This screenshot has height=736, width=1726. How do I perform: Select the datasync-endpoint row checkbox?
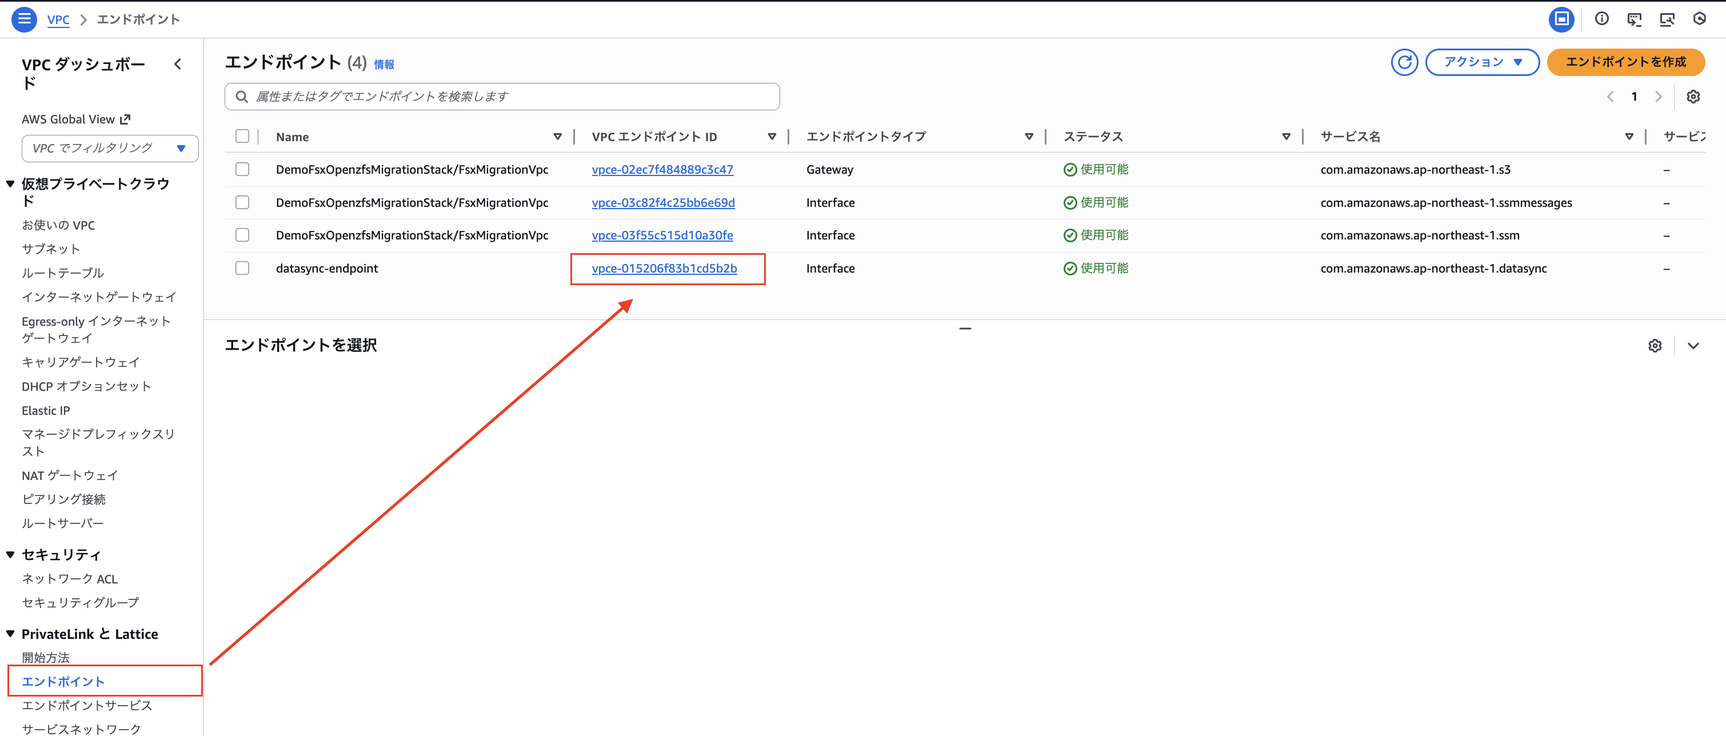click(x=242, y=268)
